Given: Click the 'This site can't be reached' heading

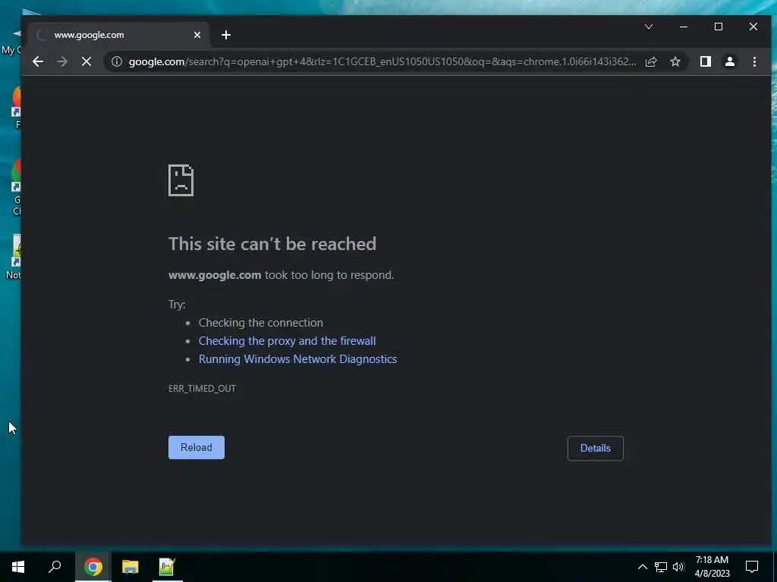Looking at the screenshot, I should click(272, 244).
